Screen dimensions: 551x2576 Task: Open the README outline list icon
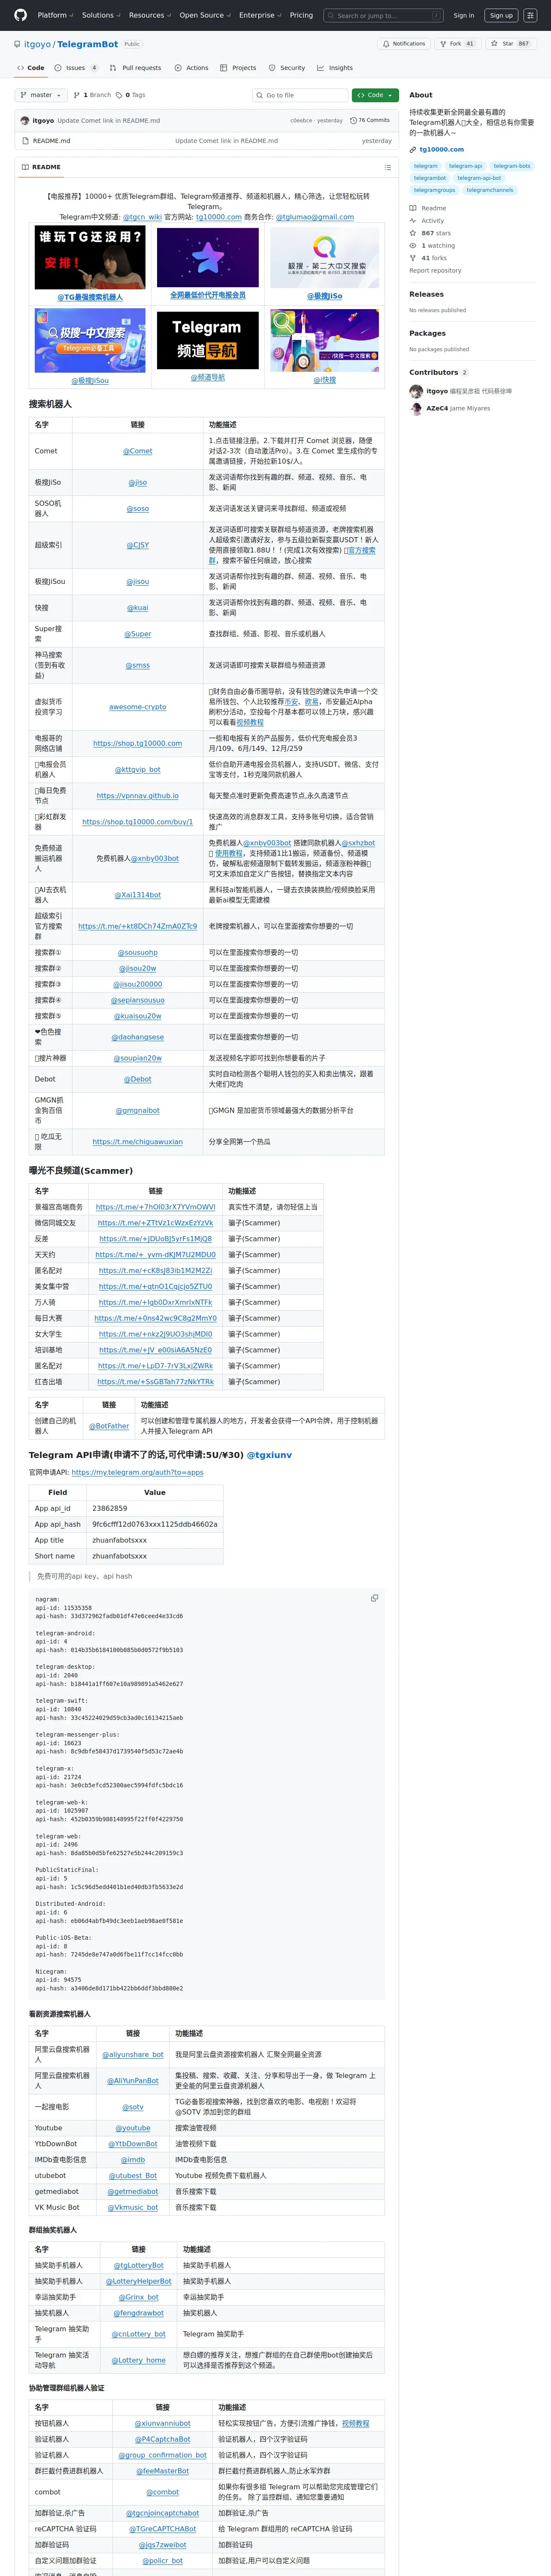(388, 167)
